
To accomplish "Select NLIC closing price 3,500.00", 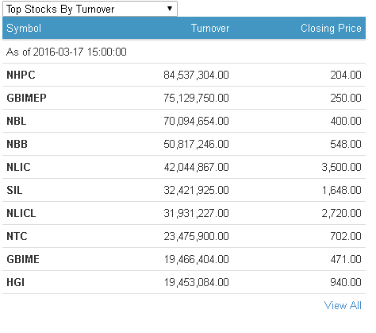I will pyautogui.click(x=341, y=167).
